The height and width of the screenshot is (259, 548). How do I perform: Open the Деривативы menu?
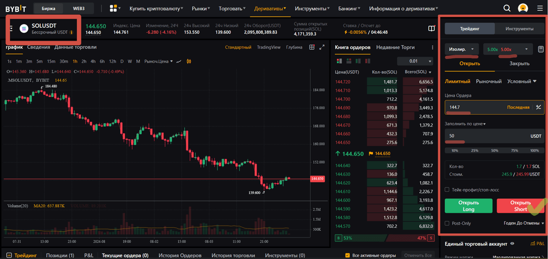click(271, 8)
